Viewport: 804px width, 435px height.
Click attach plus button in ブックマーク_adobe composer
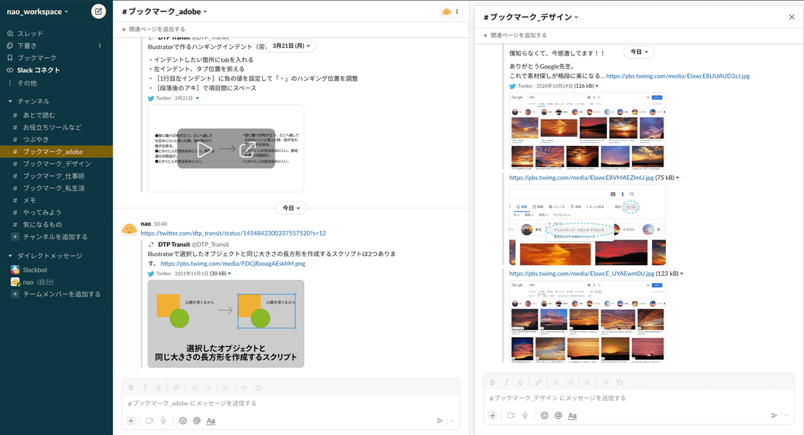coord(131,421)
